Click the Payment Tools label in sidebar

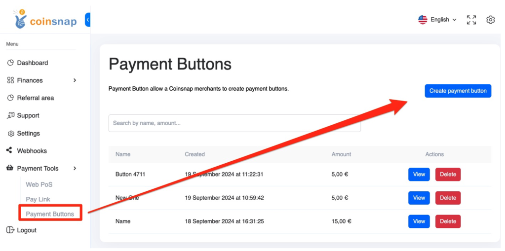[38, 168]
